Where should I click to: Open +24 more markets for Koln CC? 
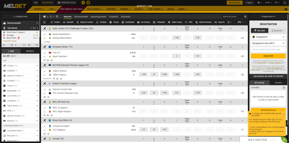click(x=242, y=56)
